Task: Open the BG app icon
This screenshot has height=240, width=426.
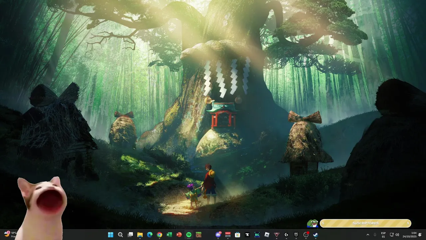Action: pos(257,235)
